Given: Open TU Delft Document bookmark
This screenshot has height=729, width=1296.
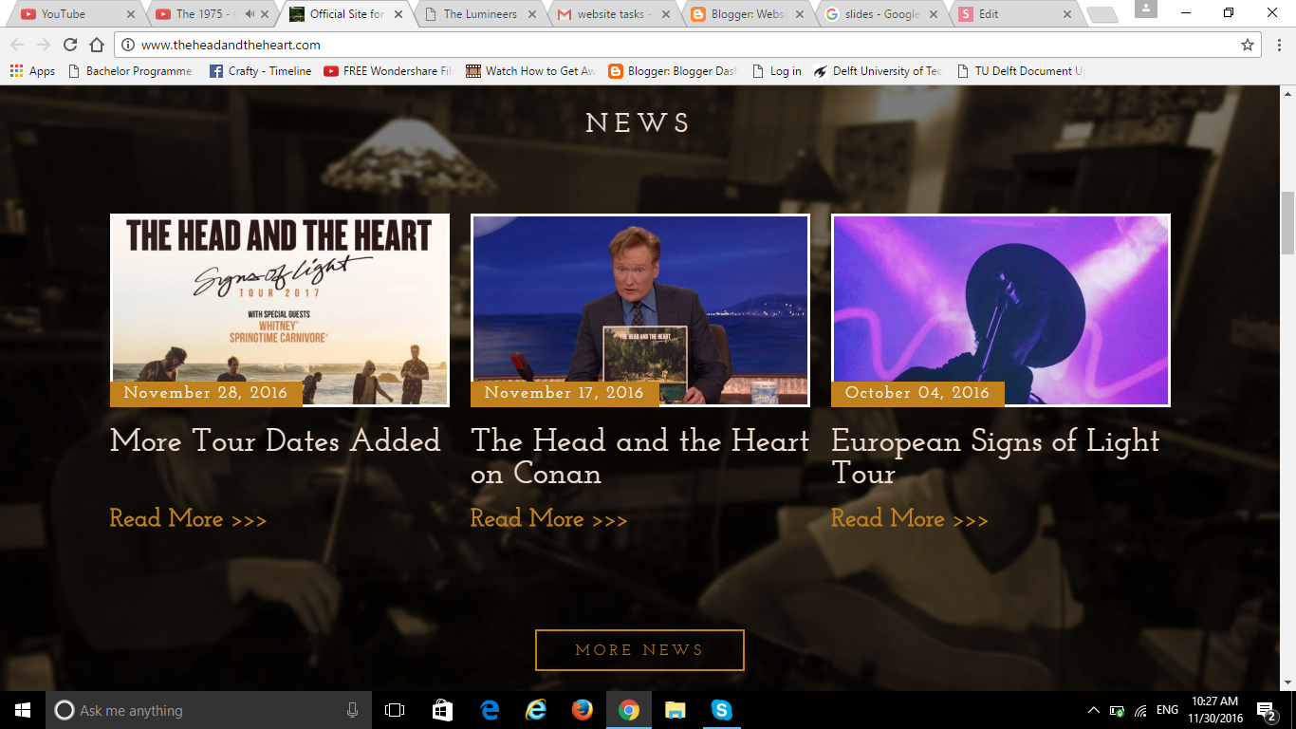Looking at the screenshot, I should click(1021, 71).
